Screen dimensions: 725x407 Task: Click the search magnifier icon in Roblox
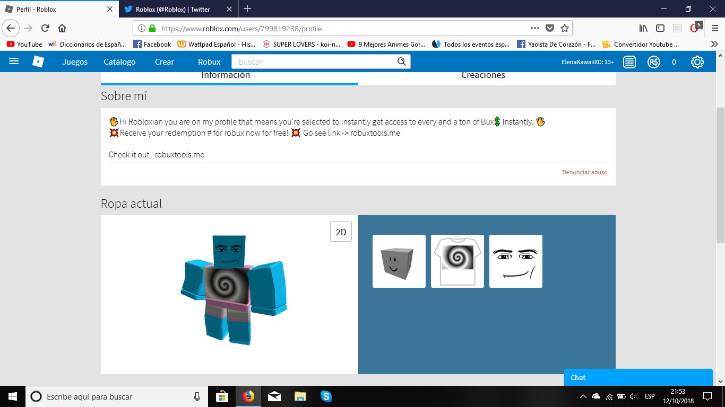[402, 62]
